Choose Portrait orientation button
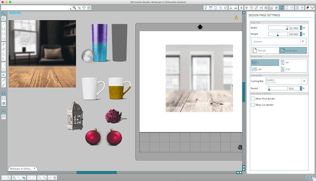 click(x=265, y=50)
